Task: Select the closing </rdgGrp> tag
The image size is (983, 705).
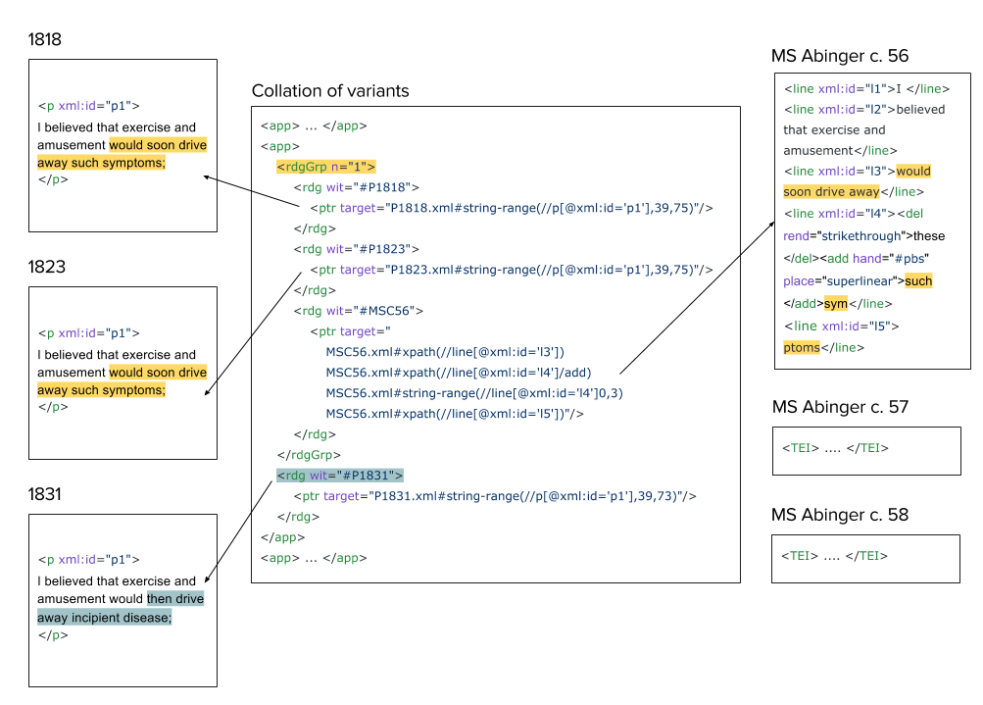Action: coord(309,455)
